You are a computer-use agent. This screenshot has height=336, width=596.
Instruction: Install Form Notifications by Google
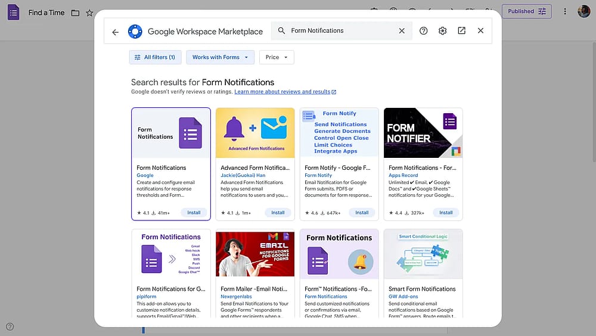coord(194,213)
